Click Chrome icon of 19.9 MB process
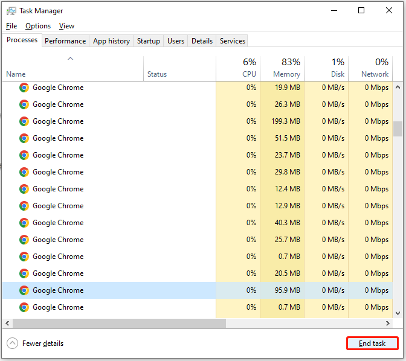 [24, 88]
